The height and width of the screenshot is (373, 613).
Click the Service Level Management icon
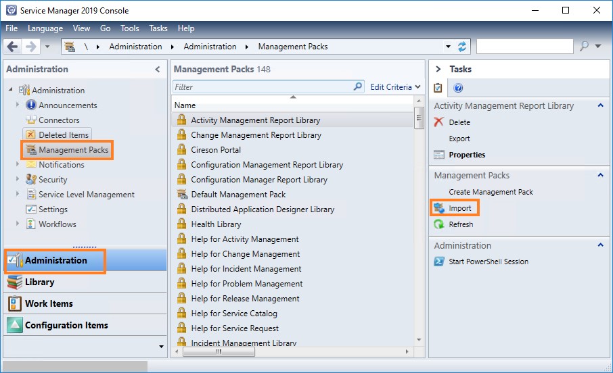pos(31,194)
